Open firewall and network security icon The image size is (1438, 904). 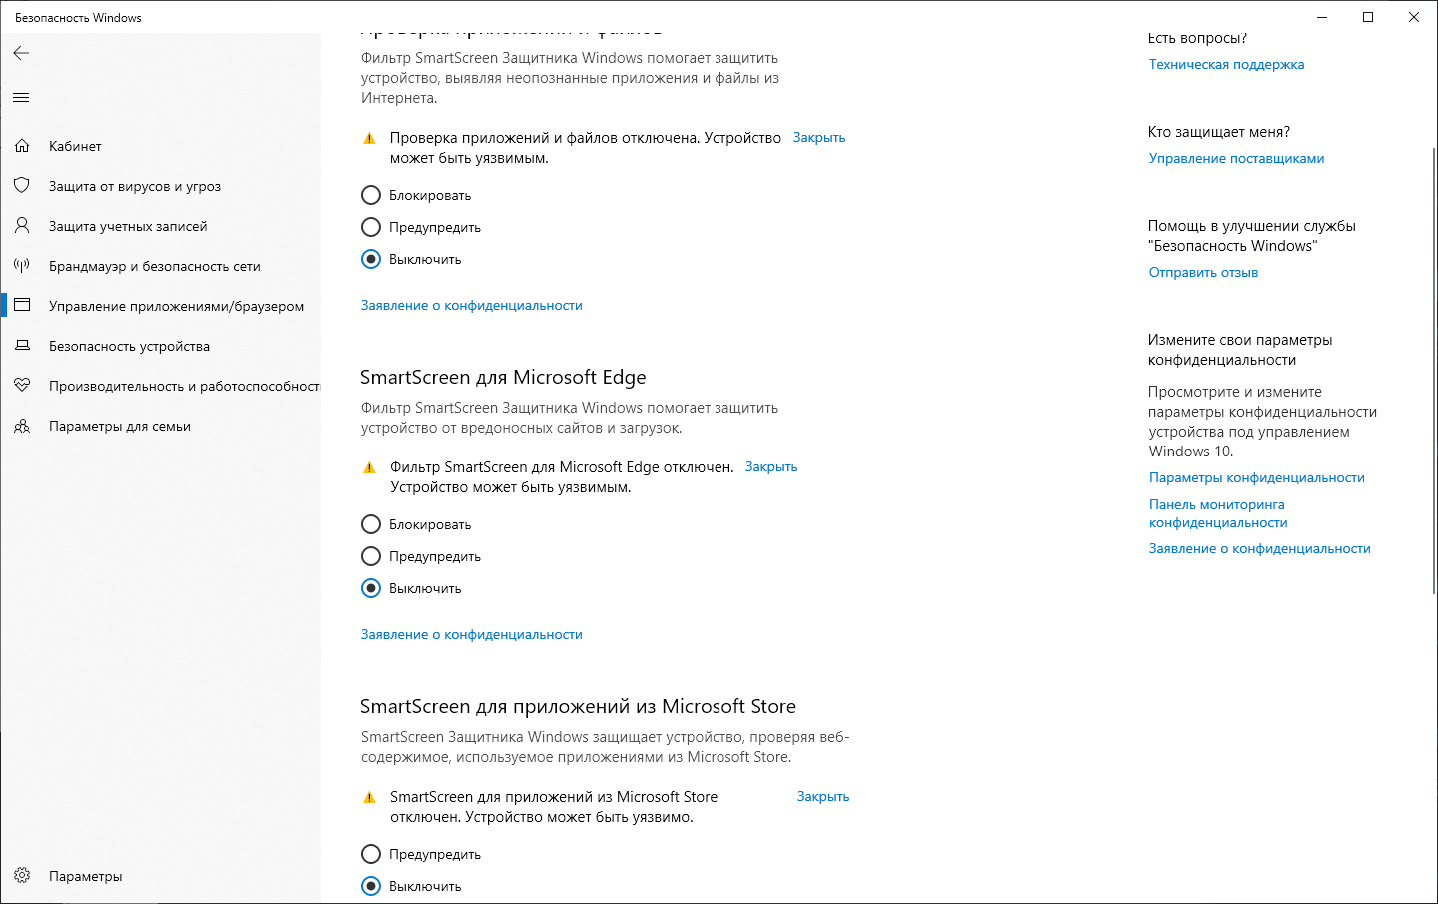click(x=22, y=266)
